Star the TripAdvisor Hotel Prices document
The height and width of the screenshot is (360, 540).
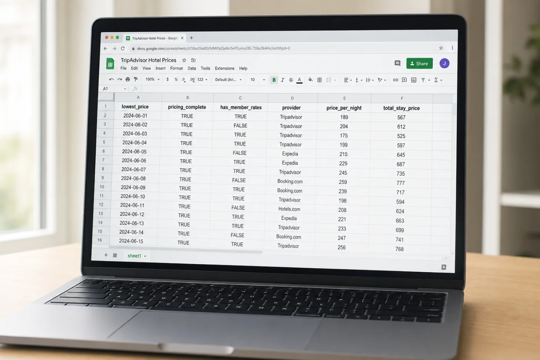point(184,60)
